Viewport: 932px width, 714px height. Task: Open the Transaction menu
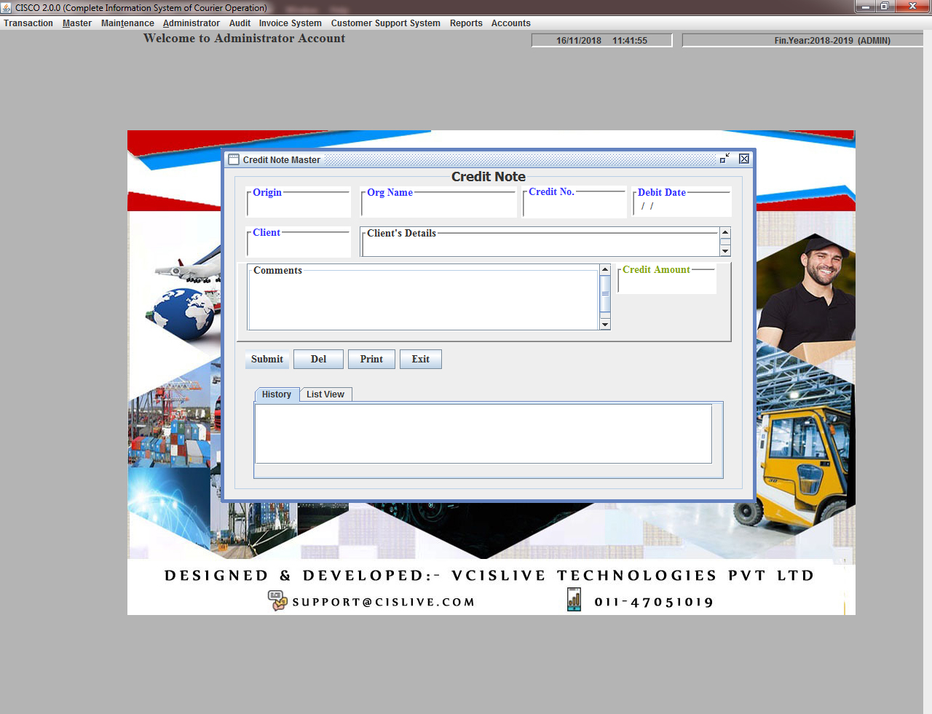tap(28, 23)
